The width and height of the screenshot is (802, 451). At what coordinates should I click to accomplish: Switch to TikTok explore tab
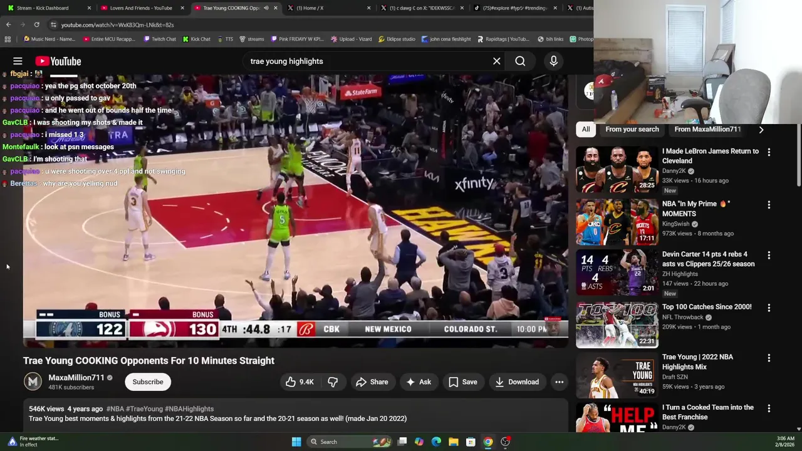click(515, 8)
